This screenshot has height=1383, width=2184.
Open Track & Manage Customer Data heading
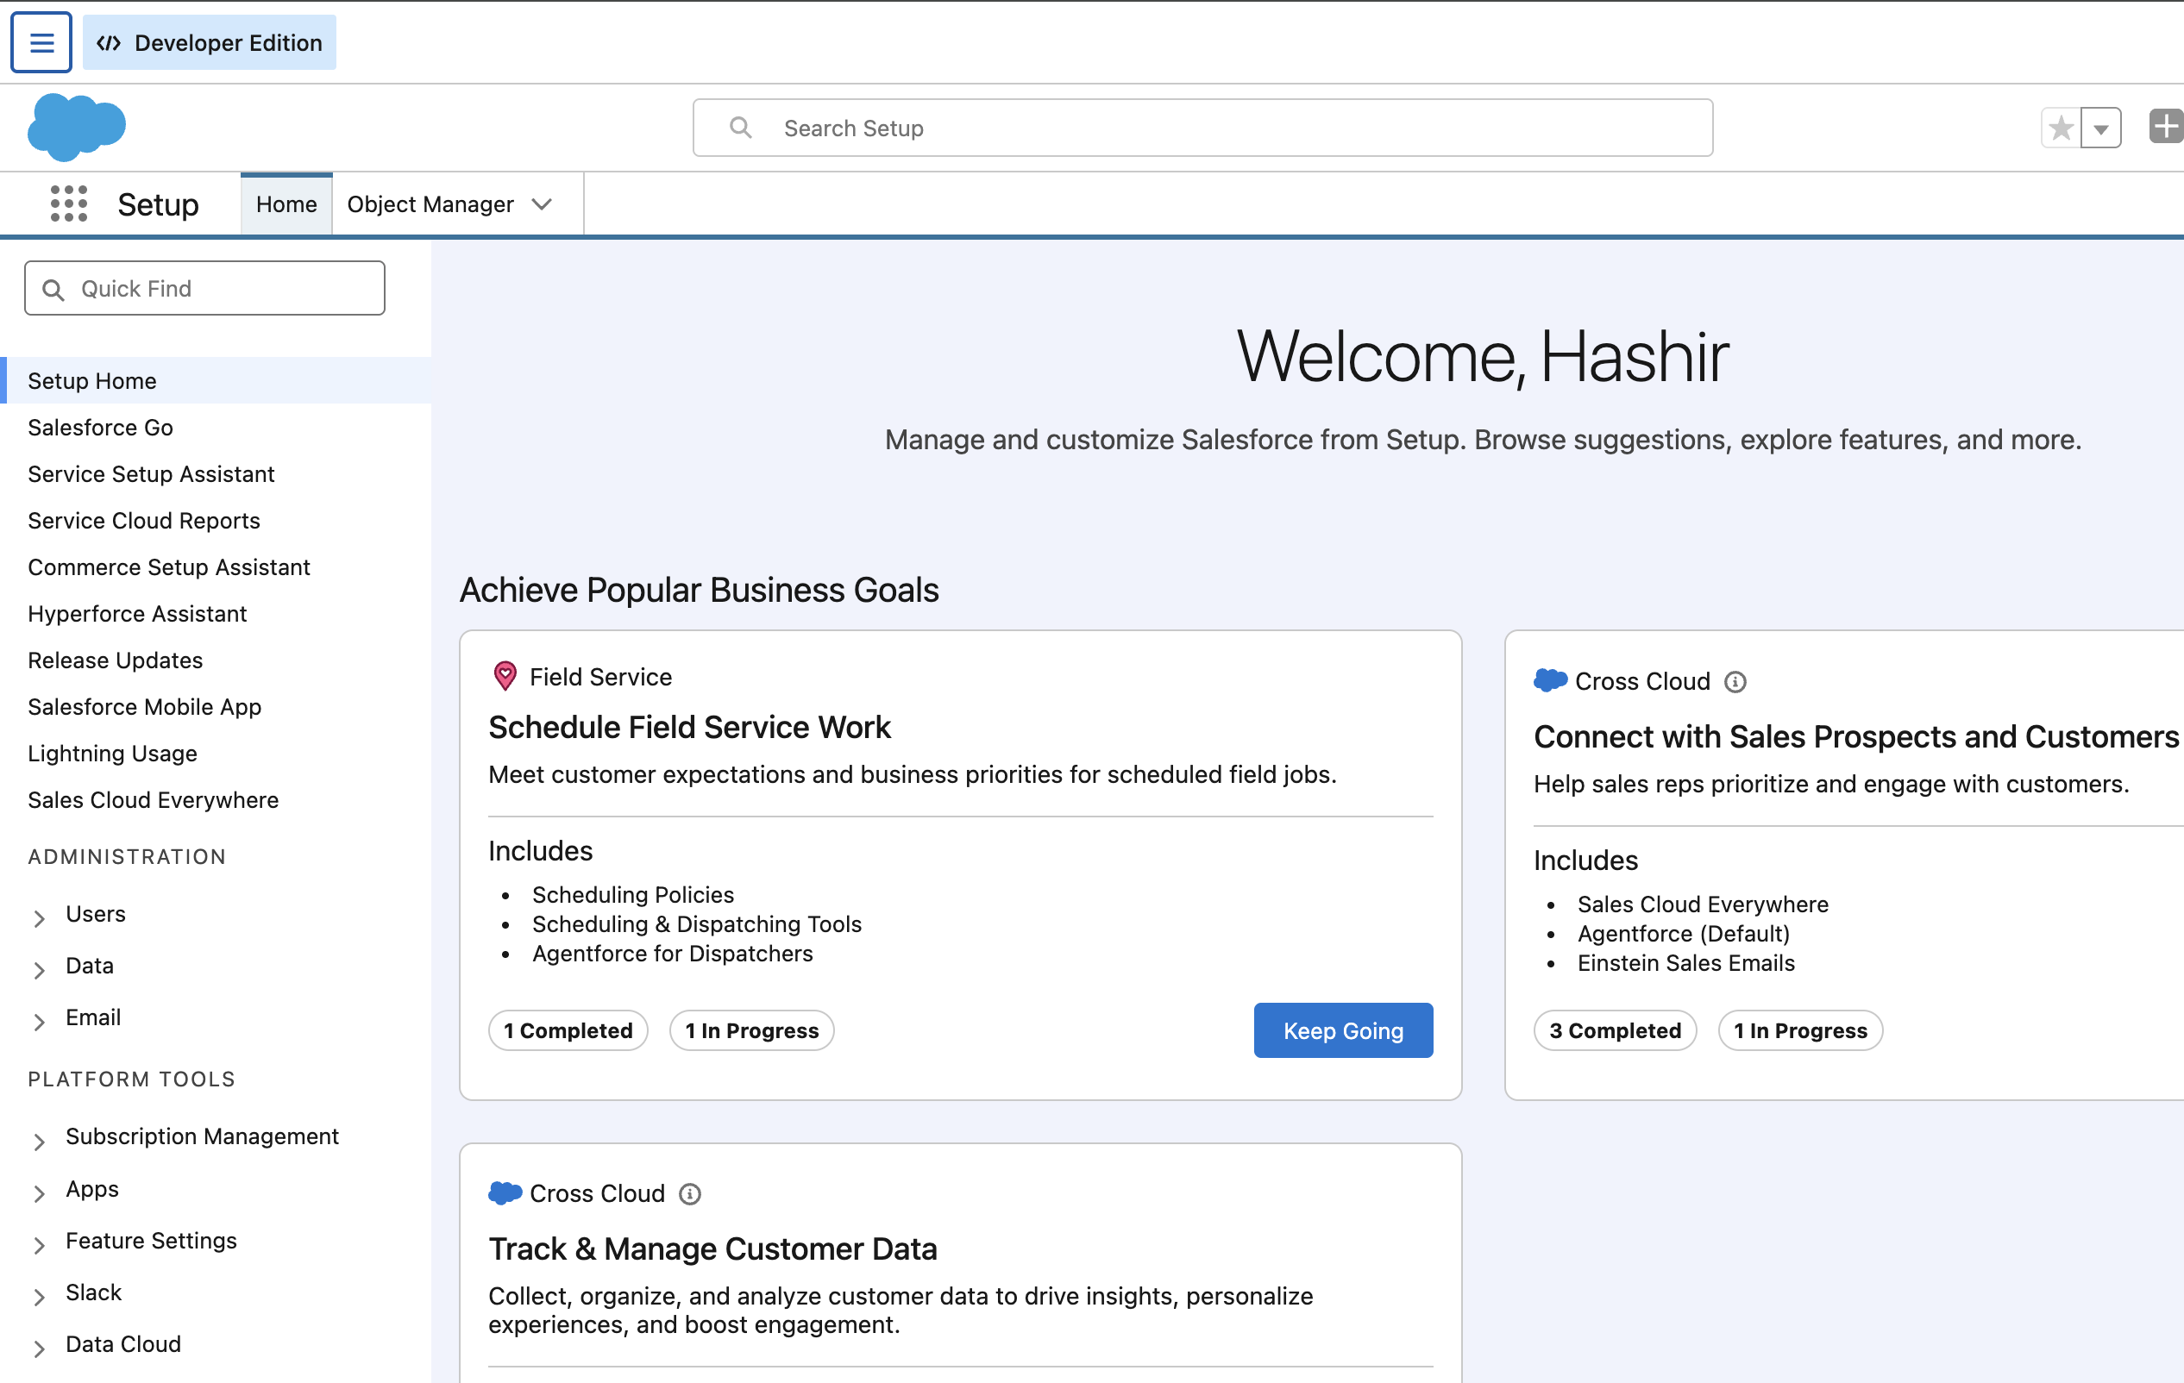pyautogui.click(x=712, y=1248)
